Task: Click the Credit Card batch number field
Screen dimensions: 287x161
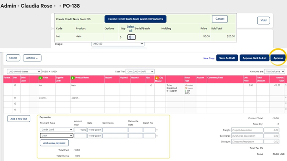Action: coord(149,130)
